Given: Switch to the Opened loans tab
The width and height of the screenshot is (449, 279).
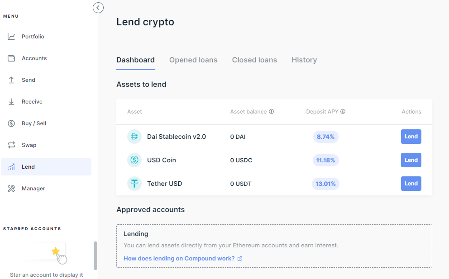Looking at the screenshot, I should click(x=193, y=60).
